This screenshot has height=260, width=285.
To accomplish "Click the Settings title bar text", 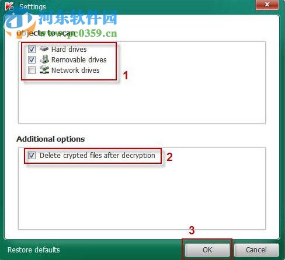I will click(33, 7).
